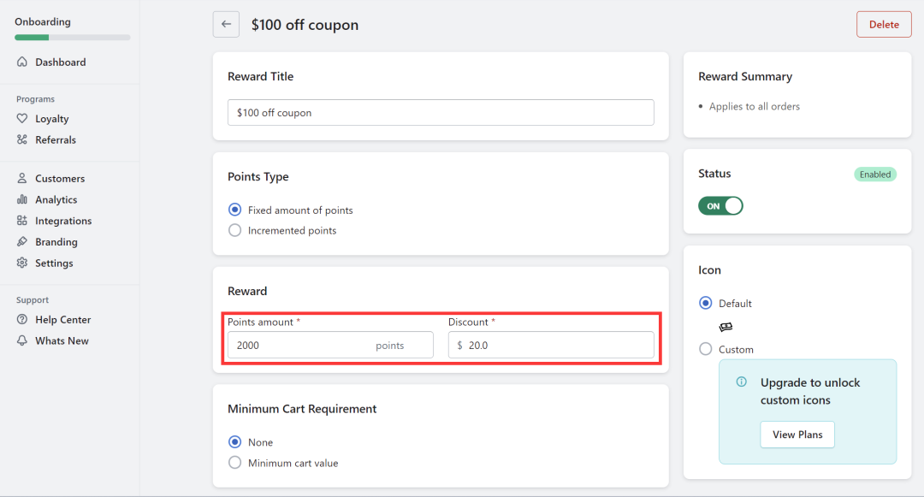This screenshot has width=924, height=497.
Task: Click the Help Center question icon
Action: 22,320
